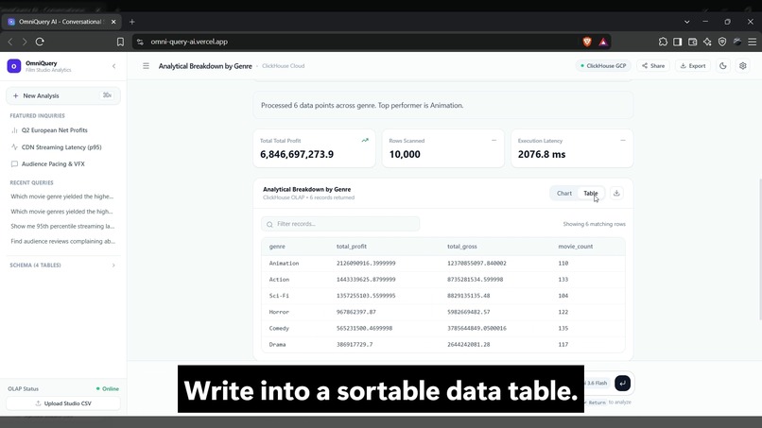
Task: Select the Sci-Fi genre cell
Action: click(x=279, y=296)
